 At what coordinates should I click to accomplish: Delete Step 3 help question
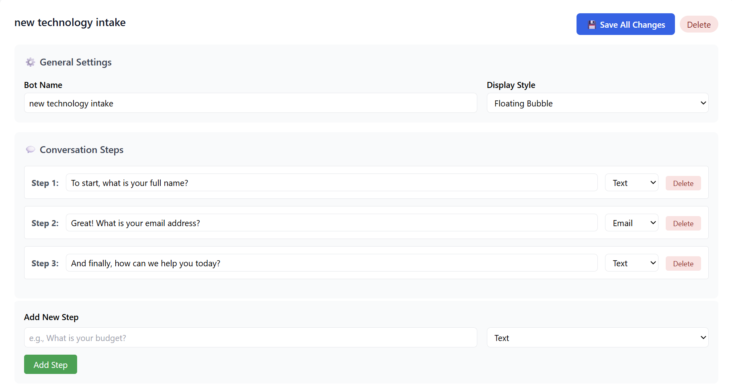click(683, 263)
